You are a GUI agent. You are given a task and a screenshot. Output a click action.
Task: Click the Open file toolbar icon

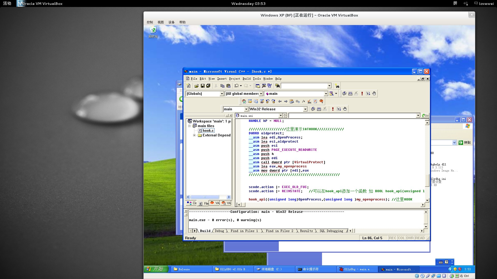(196, 86)
